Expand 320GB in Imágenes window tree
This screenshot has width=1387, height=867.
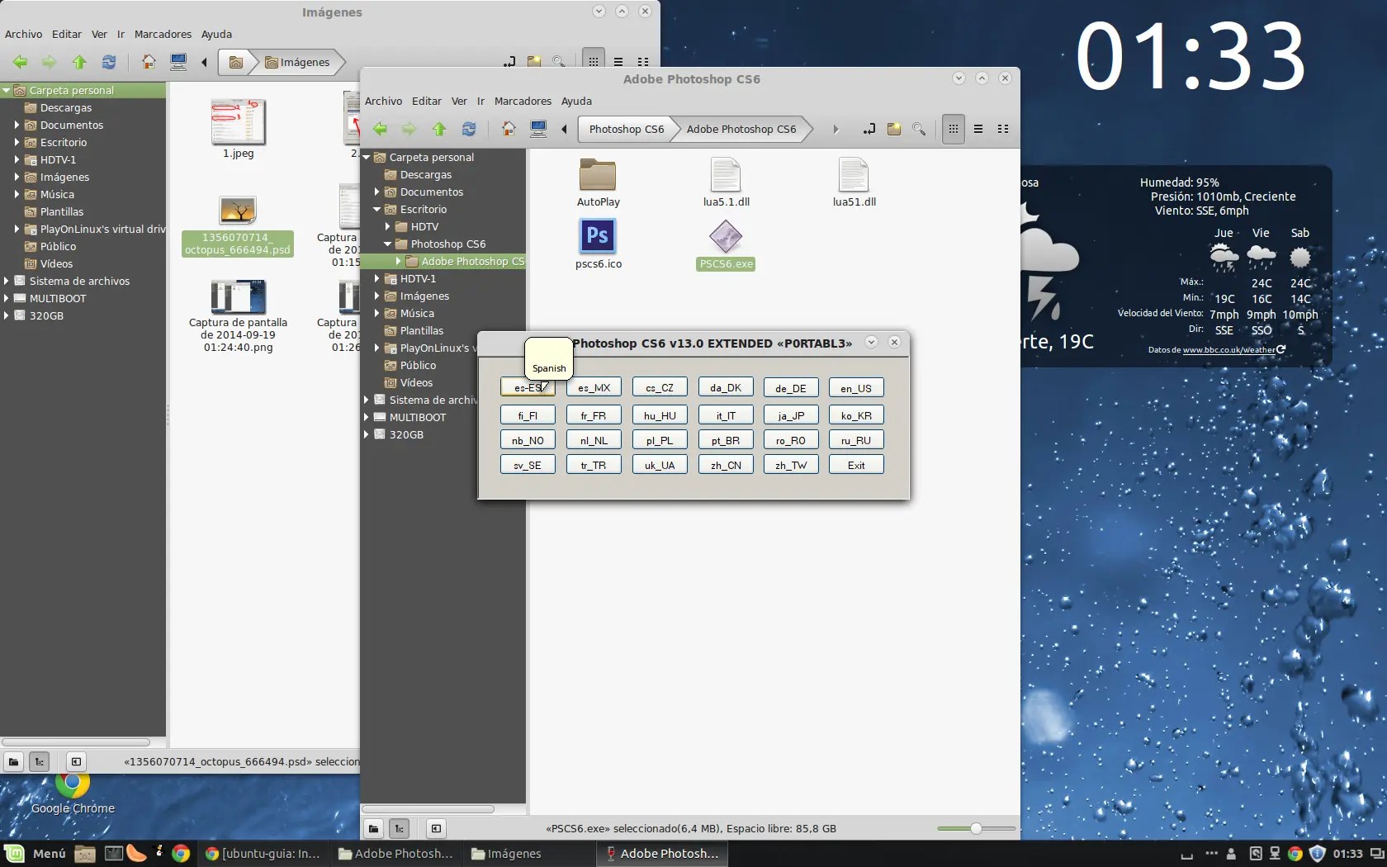(6, 315)
